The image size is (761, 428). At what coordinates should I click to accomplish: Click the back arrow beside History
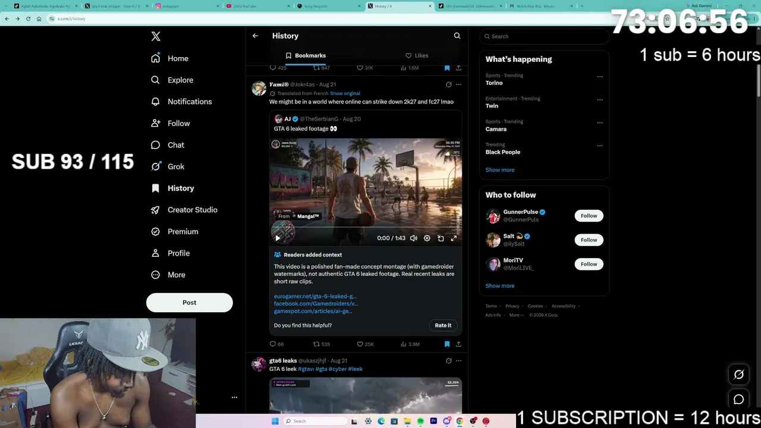tap(255, 36)
